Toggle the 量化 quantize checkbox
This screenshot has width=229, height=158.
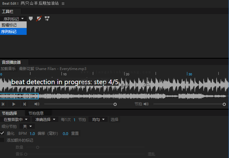[x=2, y=133]
